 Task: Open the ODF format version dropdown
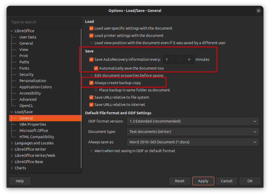point(193,121)
